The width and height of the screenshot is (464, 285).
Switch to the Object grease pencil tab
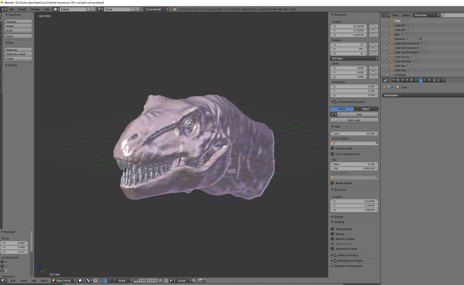coord(366,109)
